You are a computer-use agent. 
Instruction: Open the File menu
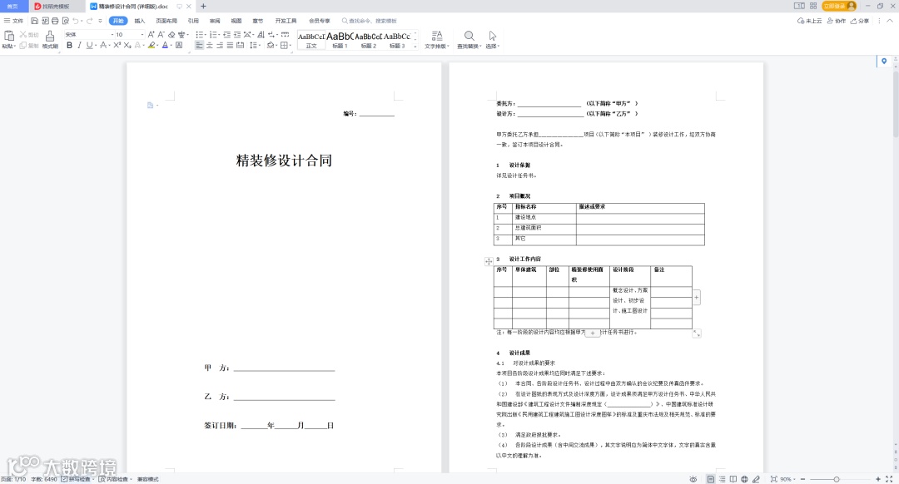pos(14,21)
